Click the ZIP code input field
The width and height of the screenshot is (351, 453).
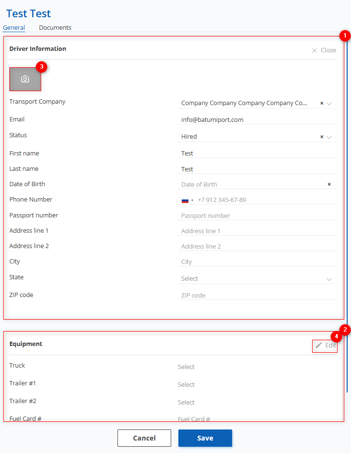click(257, 295)
